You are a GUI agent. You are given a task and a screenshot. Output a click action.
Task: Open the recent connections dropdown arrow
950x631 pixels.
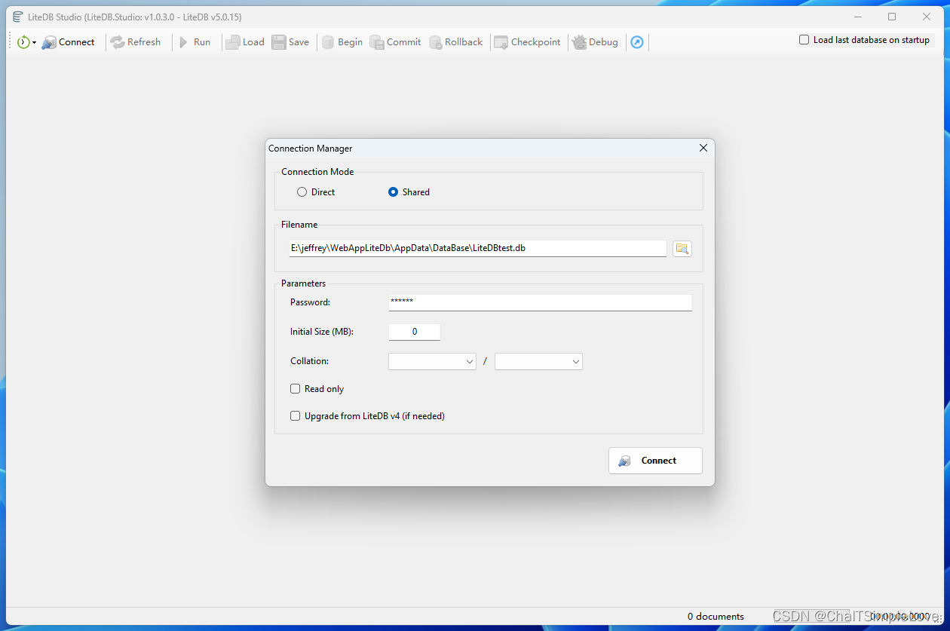[35, 43]
